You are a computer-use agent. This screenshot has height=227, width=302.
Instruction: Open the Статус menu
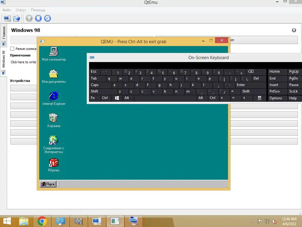pos(21,10)
